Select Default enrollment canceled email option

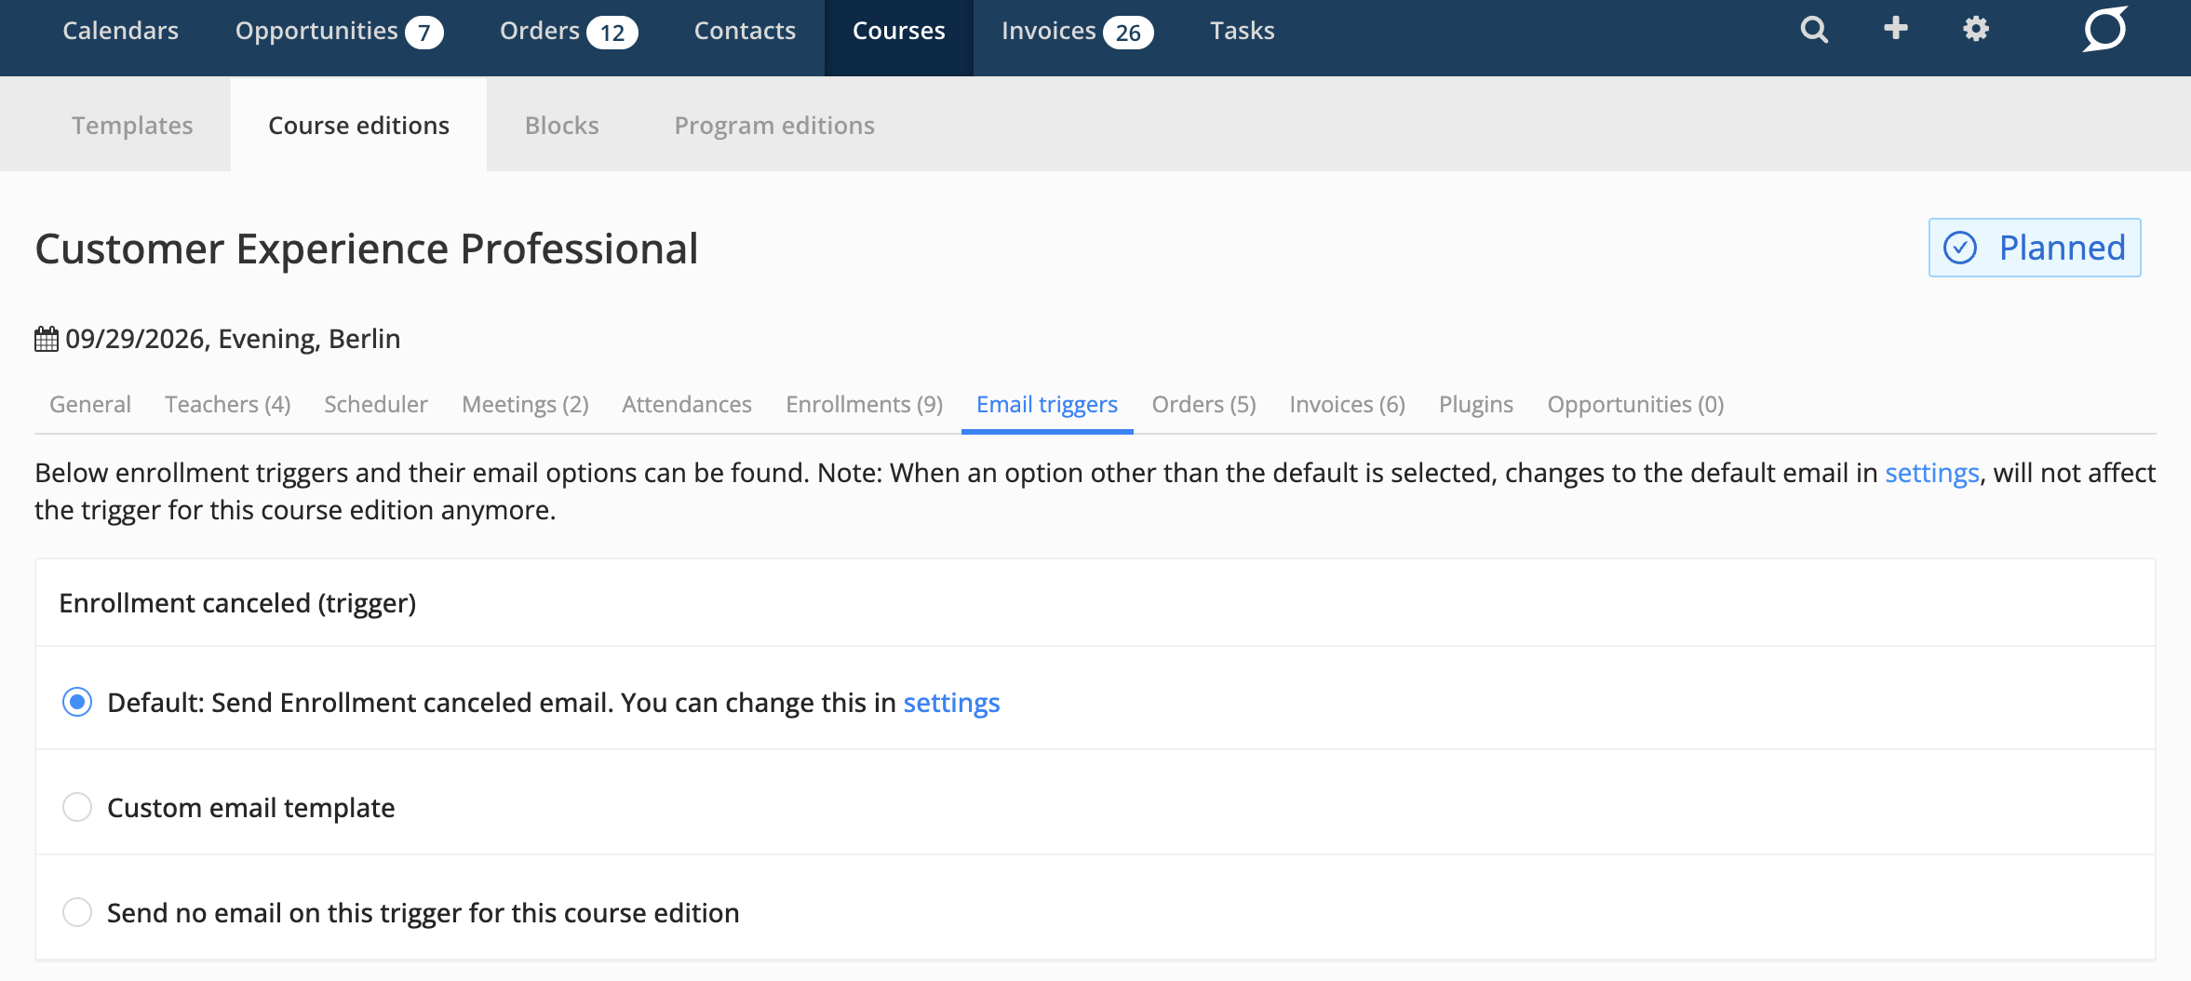(x=77, y=702)
